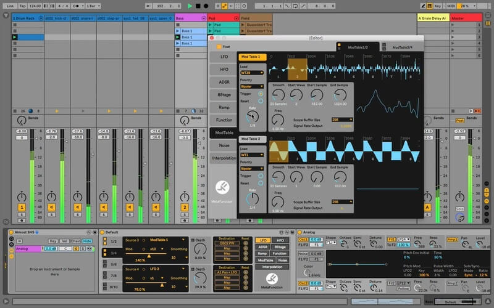Click the Link button in the control bar

pyautogui.click(x=10, y=6)
